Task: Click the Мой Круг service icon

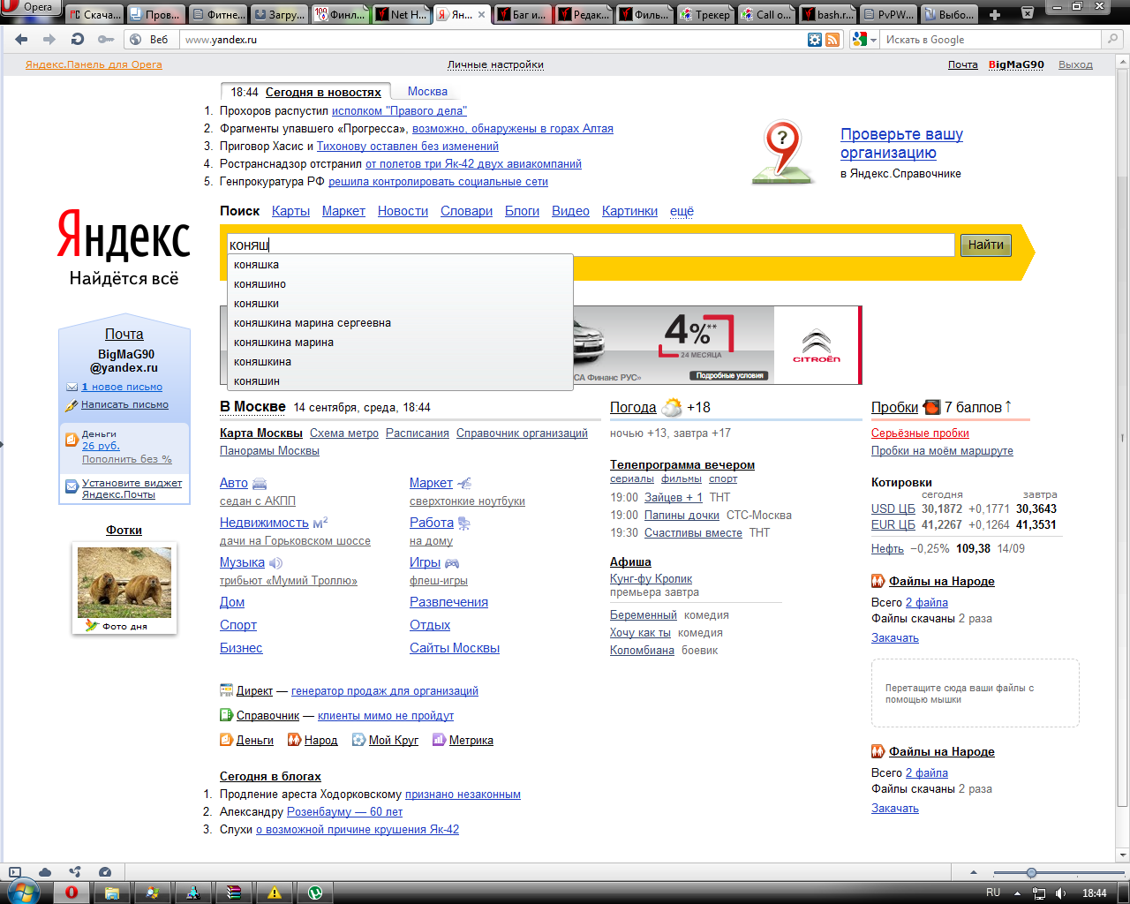Action: point(358,740)
